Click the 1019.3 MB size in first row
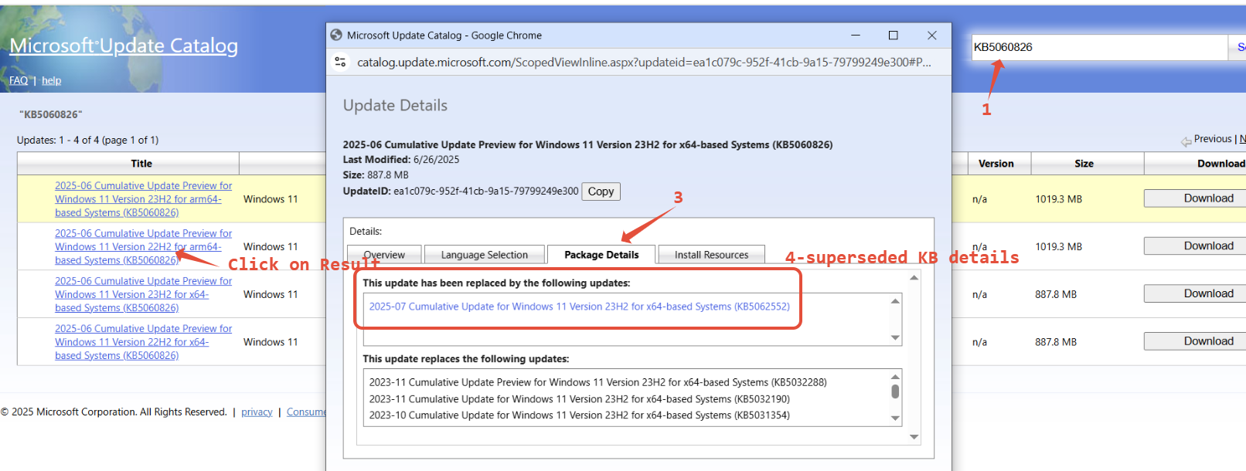This screenshot has width=1246, height=471. (x=1058, y=199)
